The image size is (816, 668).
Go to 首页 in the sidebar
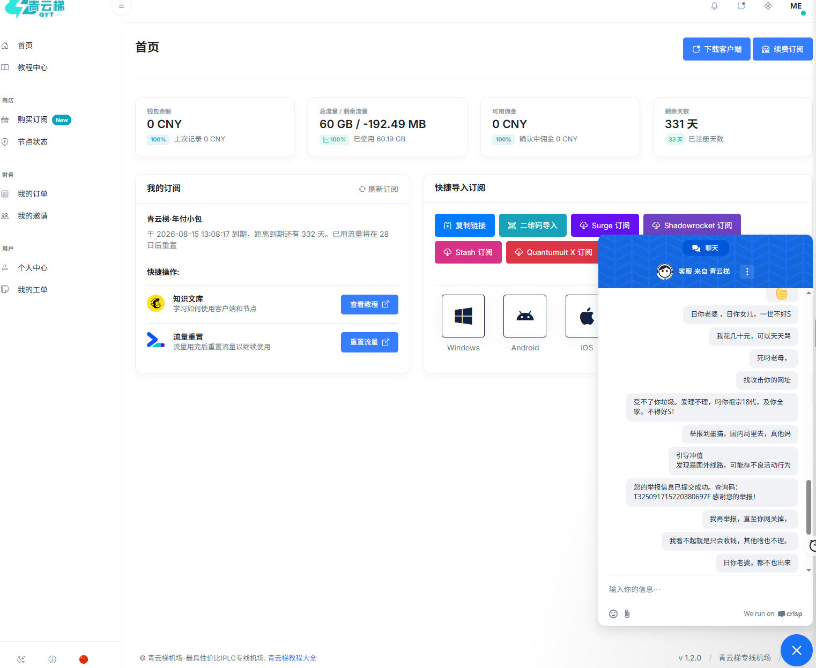click(x=25, y=46)
